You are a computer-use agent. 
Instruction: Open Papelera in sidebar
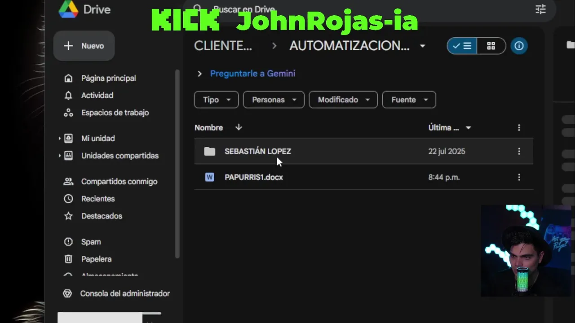coord(96,259)
